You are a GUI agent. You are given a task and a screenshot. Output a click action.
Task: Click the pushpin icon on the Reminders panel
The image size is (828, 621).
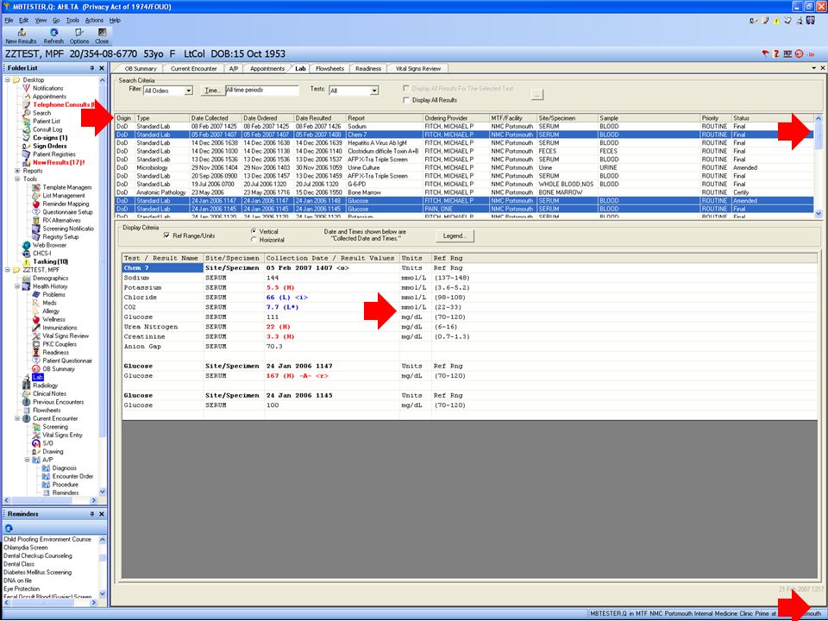click(92, 514)
